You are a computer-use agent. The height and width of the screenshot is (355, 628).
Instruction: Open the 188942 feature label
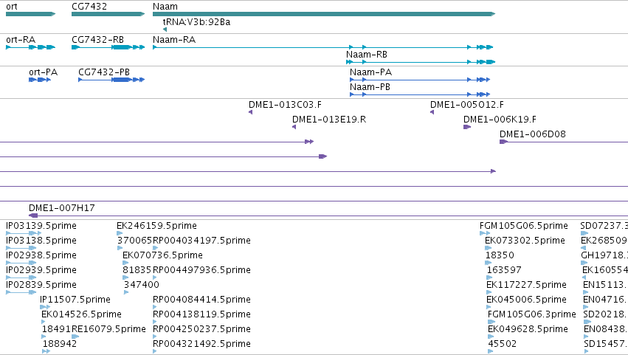(x=60, y=344)
